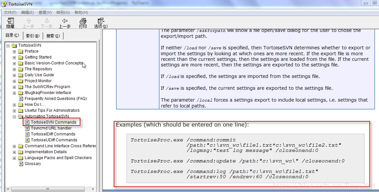Open the 编辑(E) menu
Image resolution: width=379 pixels, height=192 pixels.
(27, 12)
